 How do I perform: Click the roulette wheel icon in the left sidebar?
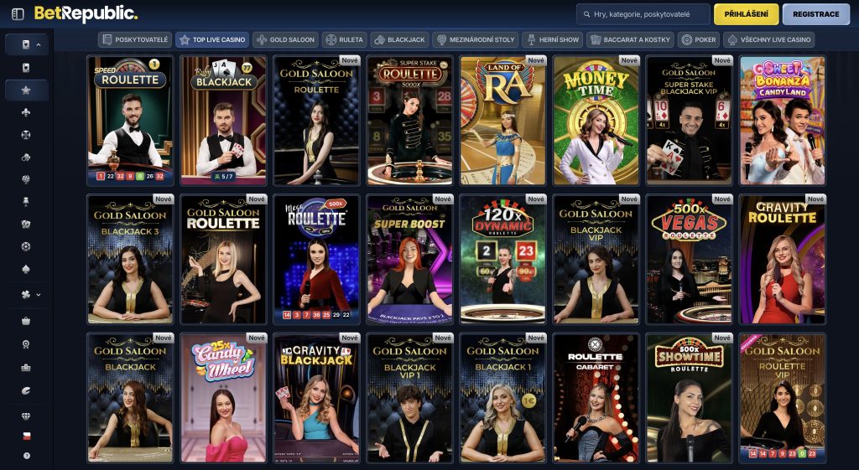pyautogui.click(x=26, y=134)
